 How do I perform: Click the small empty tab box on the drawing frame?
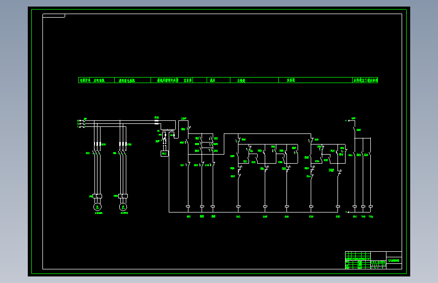click(x=54, y=16)
